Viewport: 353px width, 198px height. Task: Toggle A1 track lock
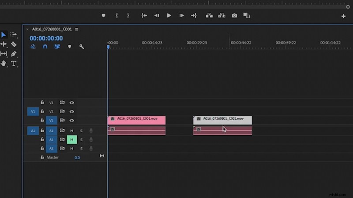coord(42,130)
